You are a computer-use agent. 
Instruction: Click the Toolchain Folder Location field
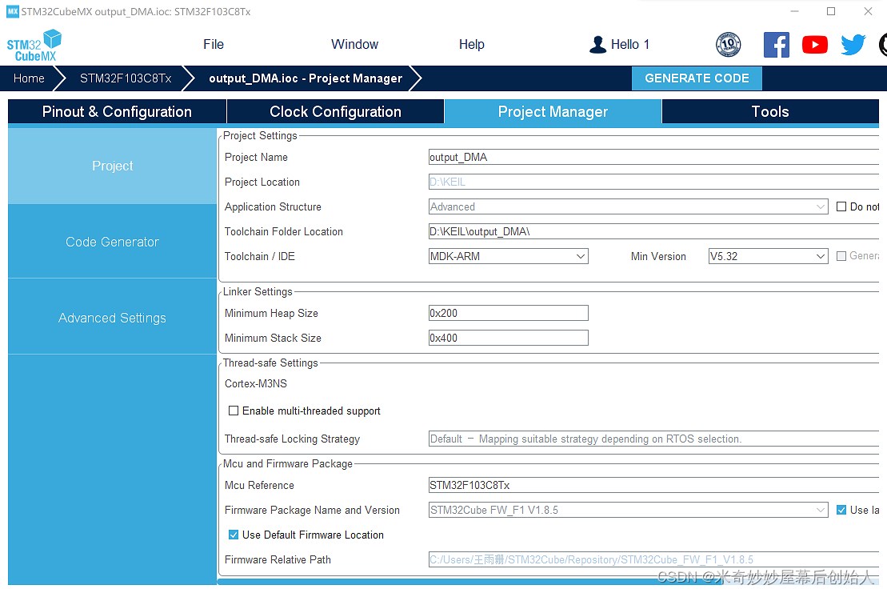point(653,231)
